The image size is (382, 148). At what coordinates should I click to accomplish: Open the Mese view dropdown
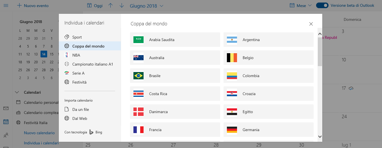pos(301,6)
